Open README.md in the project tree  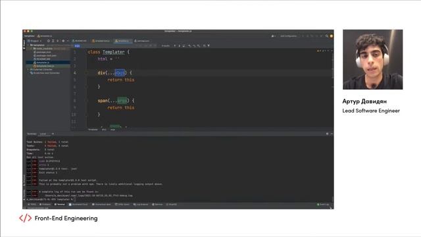pos(43,59)
